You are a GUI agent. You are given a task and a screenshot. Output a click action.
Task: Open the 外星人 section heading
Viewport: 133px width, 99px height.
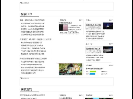[88, 20]
